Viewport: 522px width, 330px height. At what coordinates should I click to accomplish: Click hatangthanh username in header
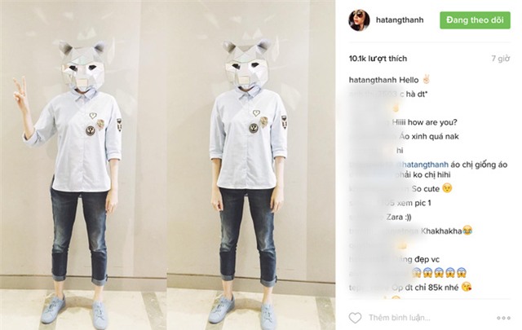400,20
